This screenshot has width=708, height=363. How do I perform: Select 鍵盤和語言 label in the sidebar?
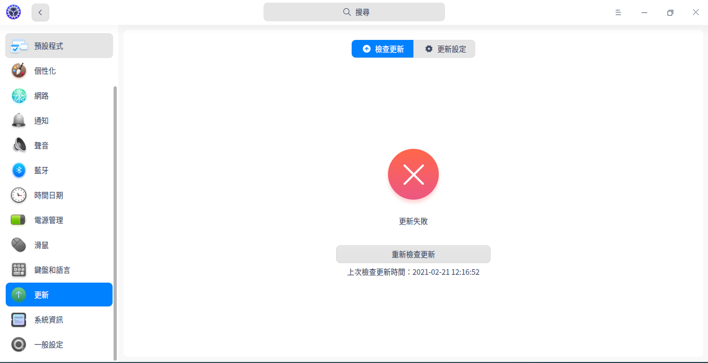52,270
